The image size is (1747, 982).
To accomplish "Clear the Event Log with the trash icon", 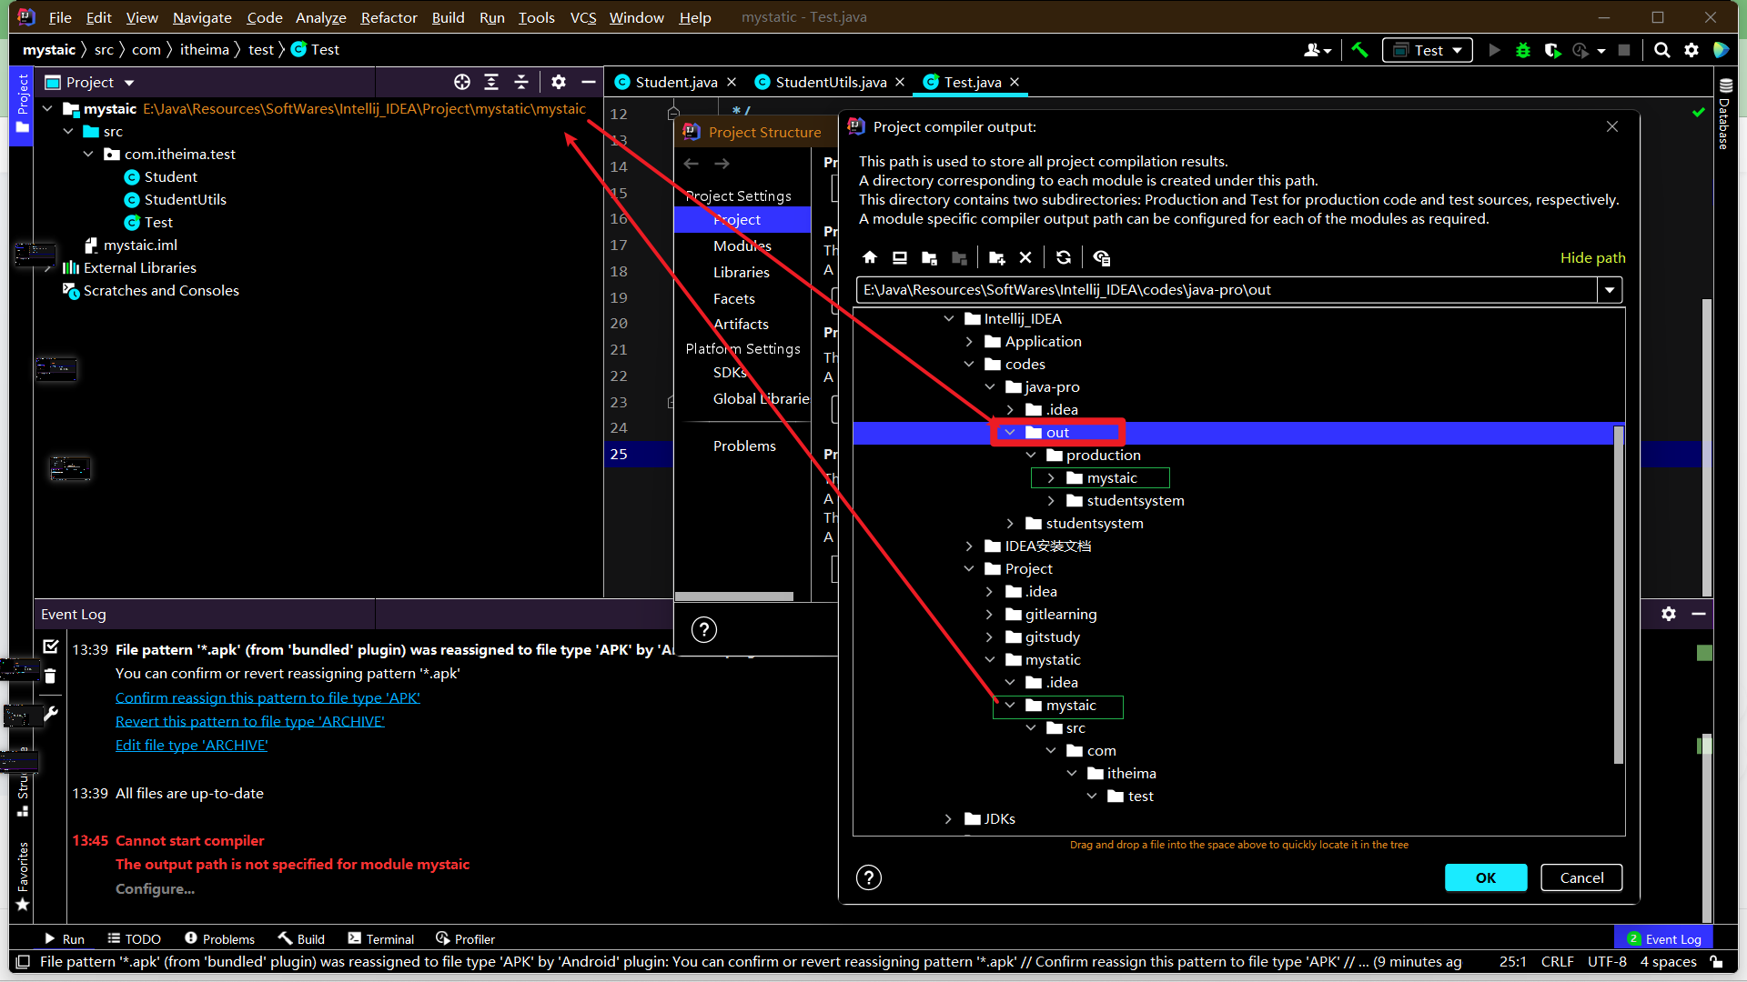I will click(x=51, y=676).
